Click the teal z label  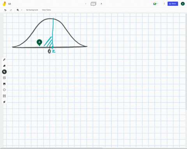click(x=54, y=51)
